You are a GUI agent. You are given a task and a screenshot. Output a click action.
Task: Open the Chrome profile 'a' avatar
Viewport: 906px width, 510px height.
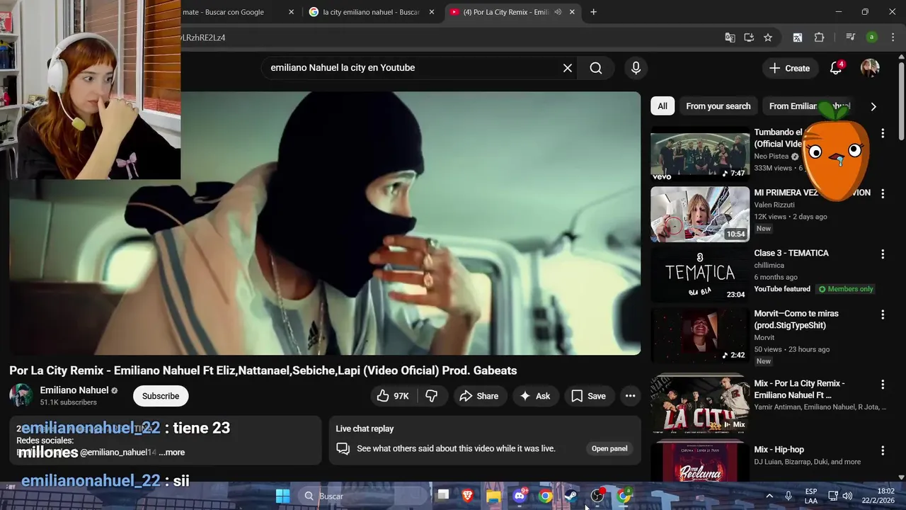(x=872, y=38)
